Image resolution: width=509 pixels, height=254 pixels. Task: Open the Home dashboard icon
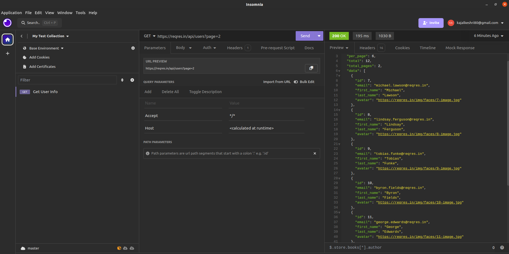8,40
